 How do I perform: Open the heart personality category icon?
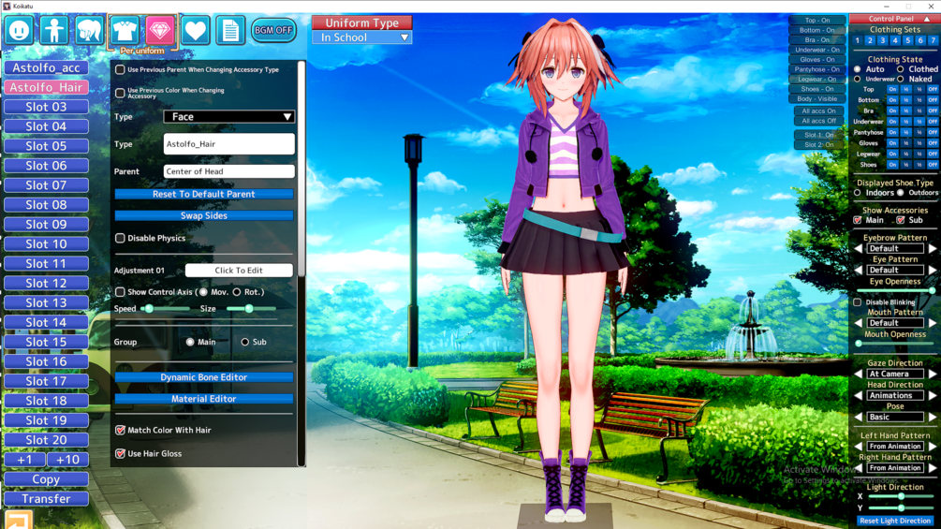tap(195, 30)
